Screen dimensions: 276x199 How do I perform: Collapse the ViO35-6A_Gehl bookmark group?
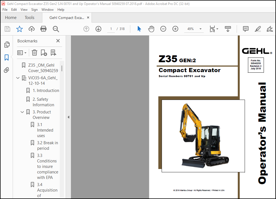(x=18, y=78)
